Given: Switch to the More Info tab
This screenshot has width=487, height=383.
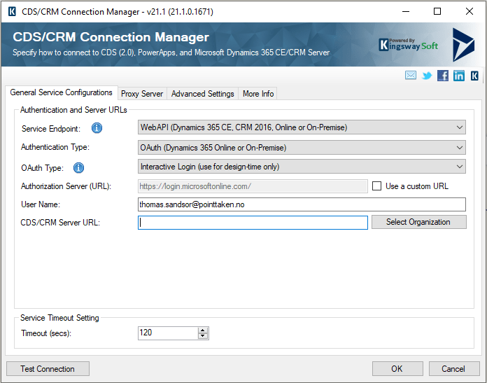Looking at the screenshot, I should [x=258, y=94].
